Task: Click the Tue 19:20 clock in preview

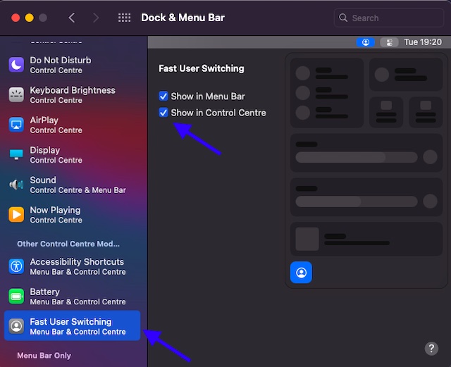Action: pos(423,42)
